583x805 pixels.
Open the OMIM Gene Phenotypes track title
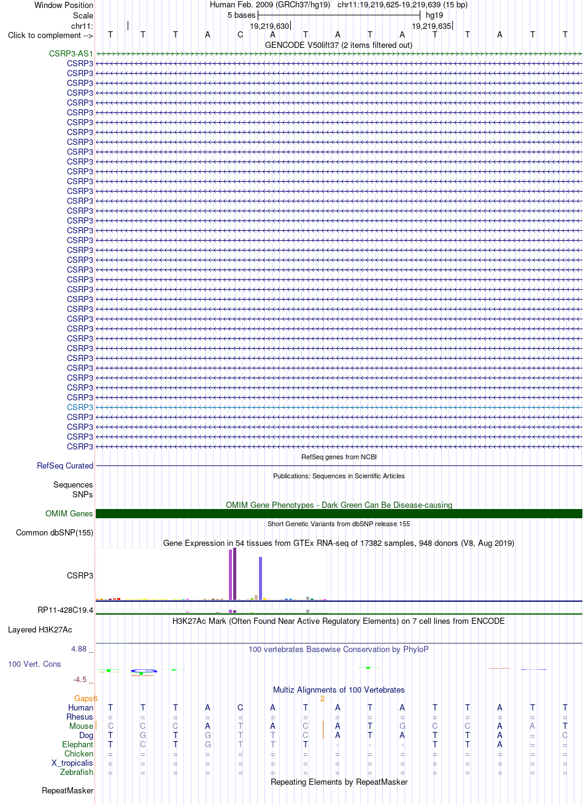pos(339,505)
